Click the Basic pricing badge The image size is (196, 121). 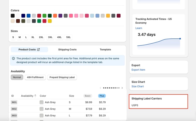click(x=88, y=96)
